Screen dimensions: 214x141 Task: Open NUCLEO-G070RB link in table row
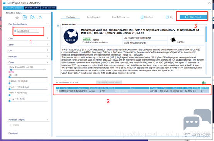[x=121, y=91]
